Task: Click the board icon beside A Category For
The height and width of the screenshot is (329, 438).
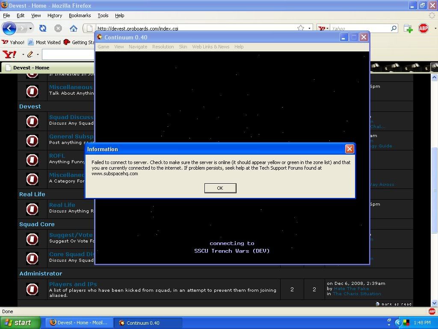Action: pyautogui.click(x=32, y=179)
